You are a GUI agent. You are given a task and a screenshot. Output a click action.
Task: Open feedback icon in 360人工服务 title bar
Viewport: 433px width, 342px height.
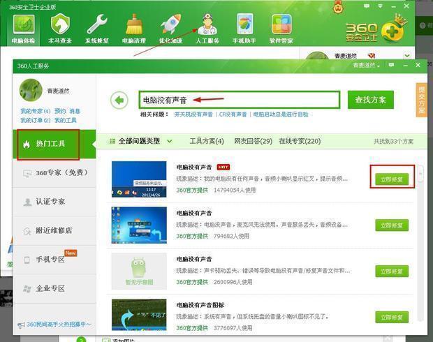[x=391, y=65]
